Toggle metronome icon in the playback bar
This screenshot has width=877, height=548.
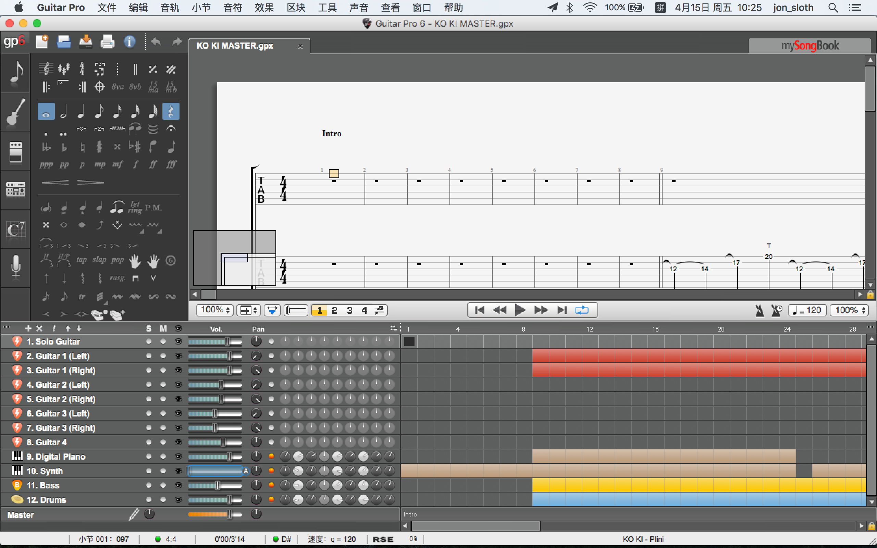759,310
